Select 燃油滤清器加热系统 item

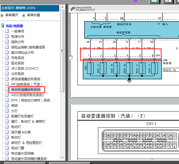point(26,79)
